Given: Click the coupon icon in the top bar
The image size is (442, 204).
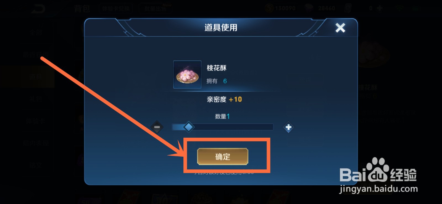Looking at the screenshot, I should tap(348, 8).
